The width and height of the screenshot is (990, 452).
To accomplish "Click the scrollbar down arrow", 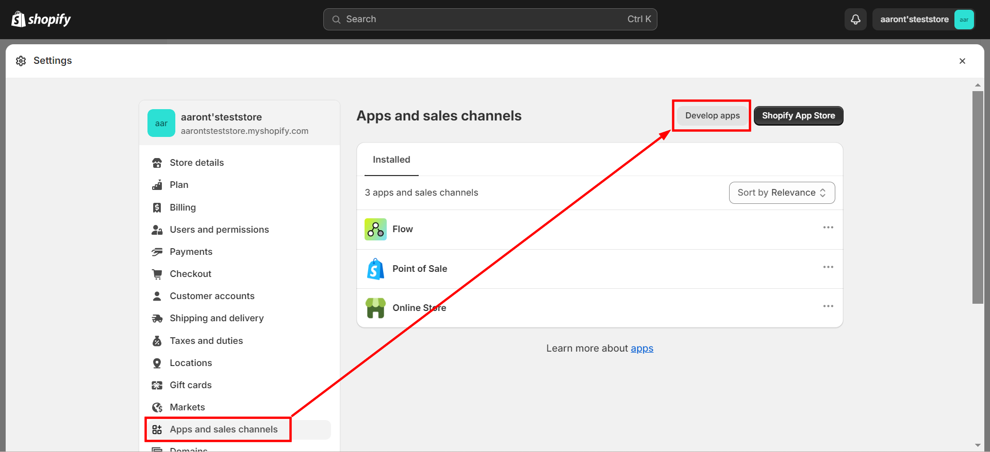I will [978, 445].
